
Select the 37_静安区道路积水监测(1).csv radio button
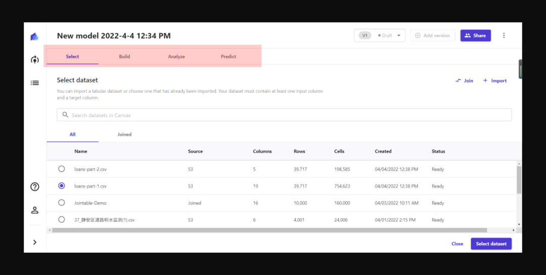(62, 219)
